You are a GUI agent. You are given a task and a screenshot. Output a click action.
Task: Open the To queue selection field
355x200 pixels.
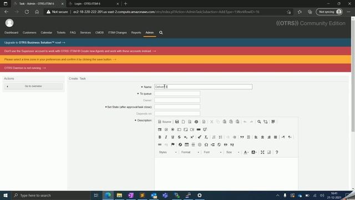point(177,93)
